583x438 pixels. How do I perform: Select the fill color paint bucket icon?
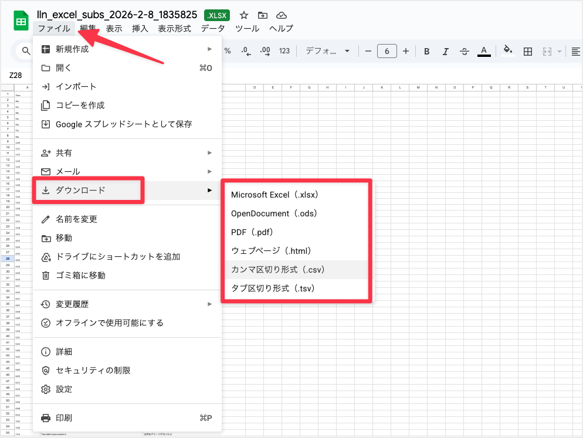508,51
